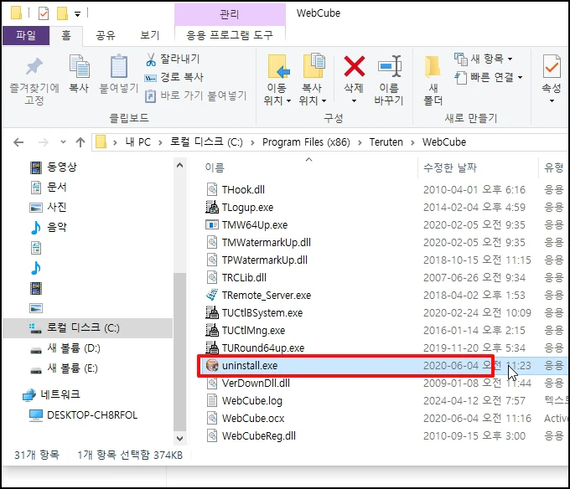Open 음악 in navigation pane
This screenshot has height=489, width=570.
click(49, 228)
